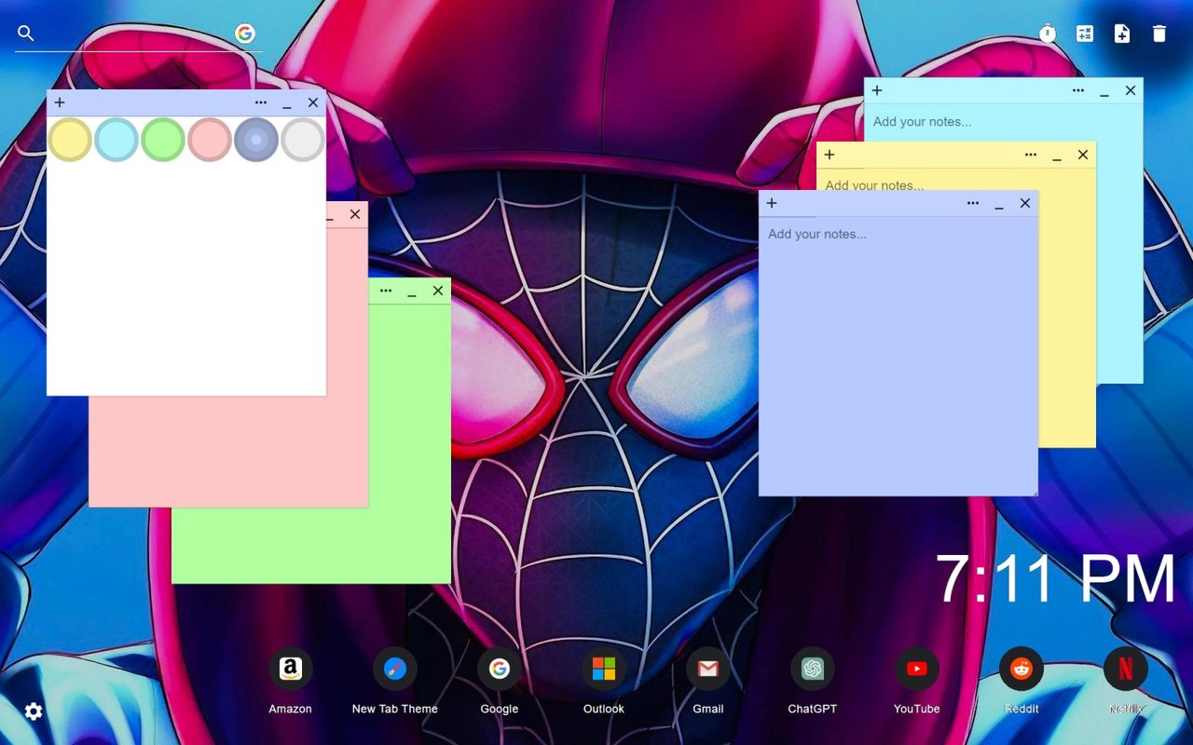
Task: Launch the Outlook shortcut
Action: pyautogui.click(x=604, y=669)
